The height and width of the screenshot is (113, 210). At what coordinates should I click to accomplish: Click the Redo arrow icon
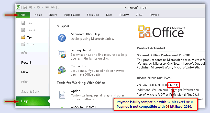(x=39, y=7)
